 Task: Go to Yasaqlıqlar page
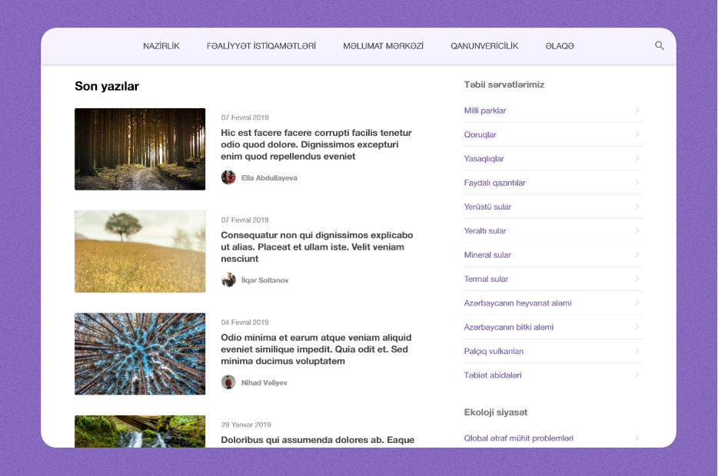tap(484, 159)
